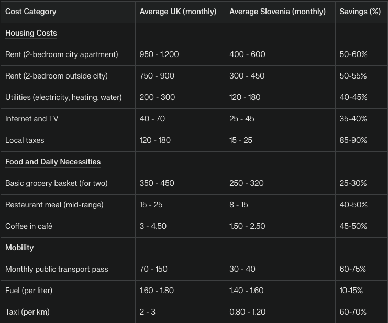Click the Monthly public transport pass label
Screen dimensions: 388x323
pyautogui.click(x=57, y=269)
